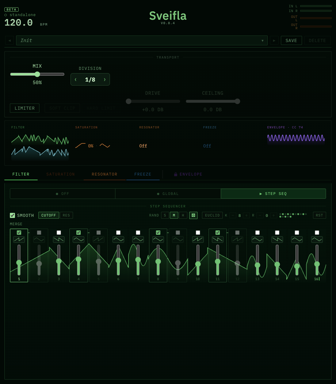Click the 120.0 BPM tempo value

pyautogui.click(x=19, y=23)
